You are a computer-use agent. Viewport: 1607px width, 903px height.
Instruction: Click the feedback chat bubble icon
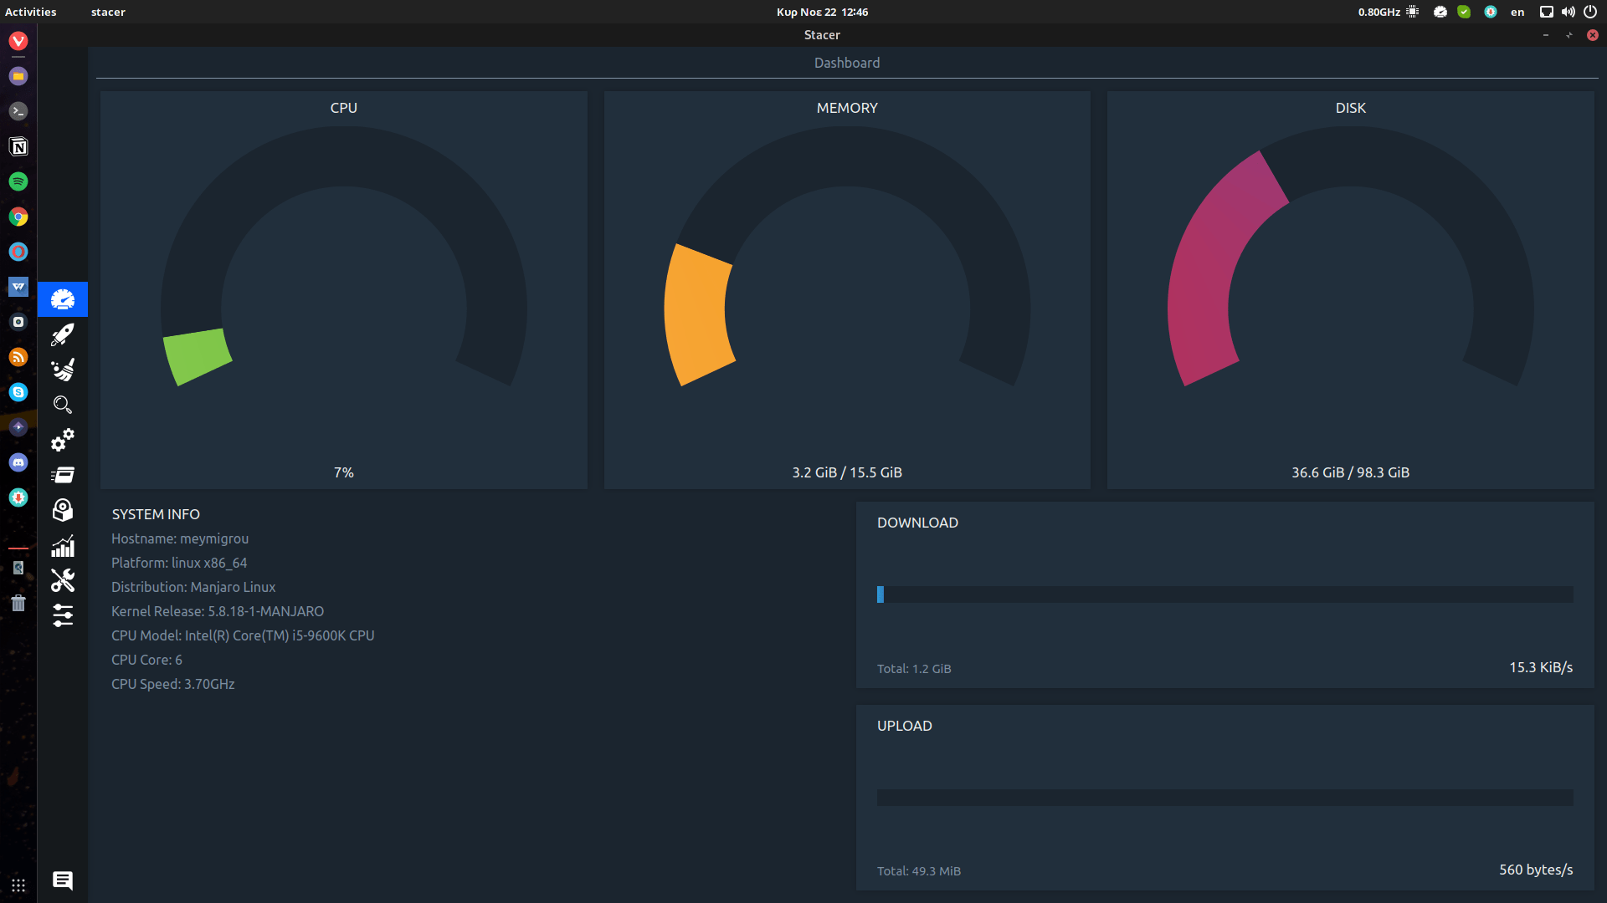click(63, 880)
